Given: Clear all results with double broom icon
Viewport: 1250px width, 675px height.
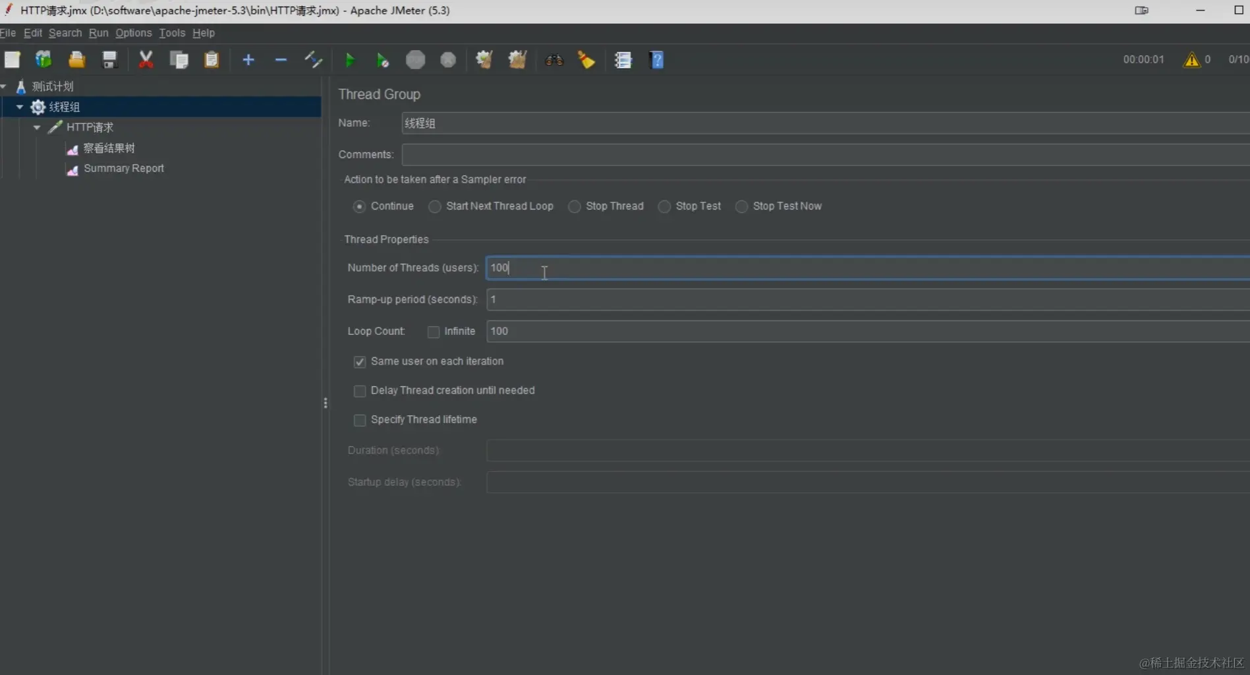Looking at the screenshot, I should 517,60.
